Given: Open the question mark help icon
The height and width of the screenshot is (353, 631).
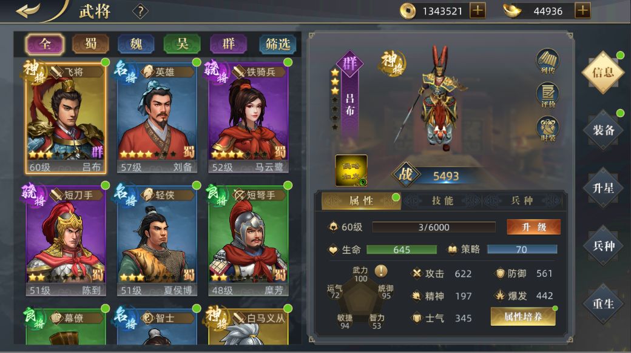Looking at the screenshot, I should 140,12.
